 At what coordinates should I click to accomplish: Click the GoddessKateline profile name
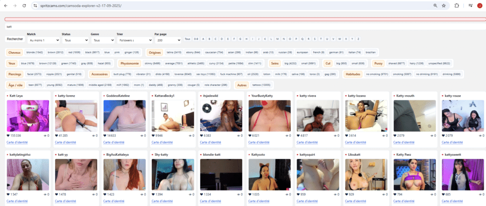coord(118,96)
